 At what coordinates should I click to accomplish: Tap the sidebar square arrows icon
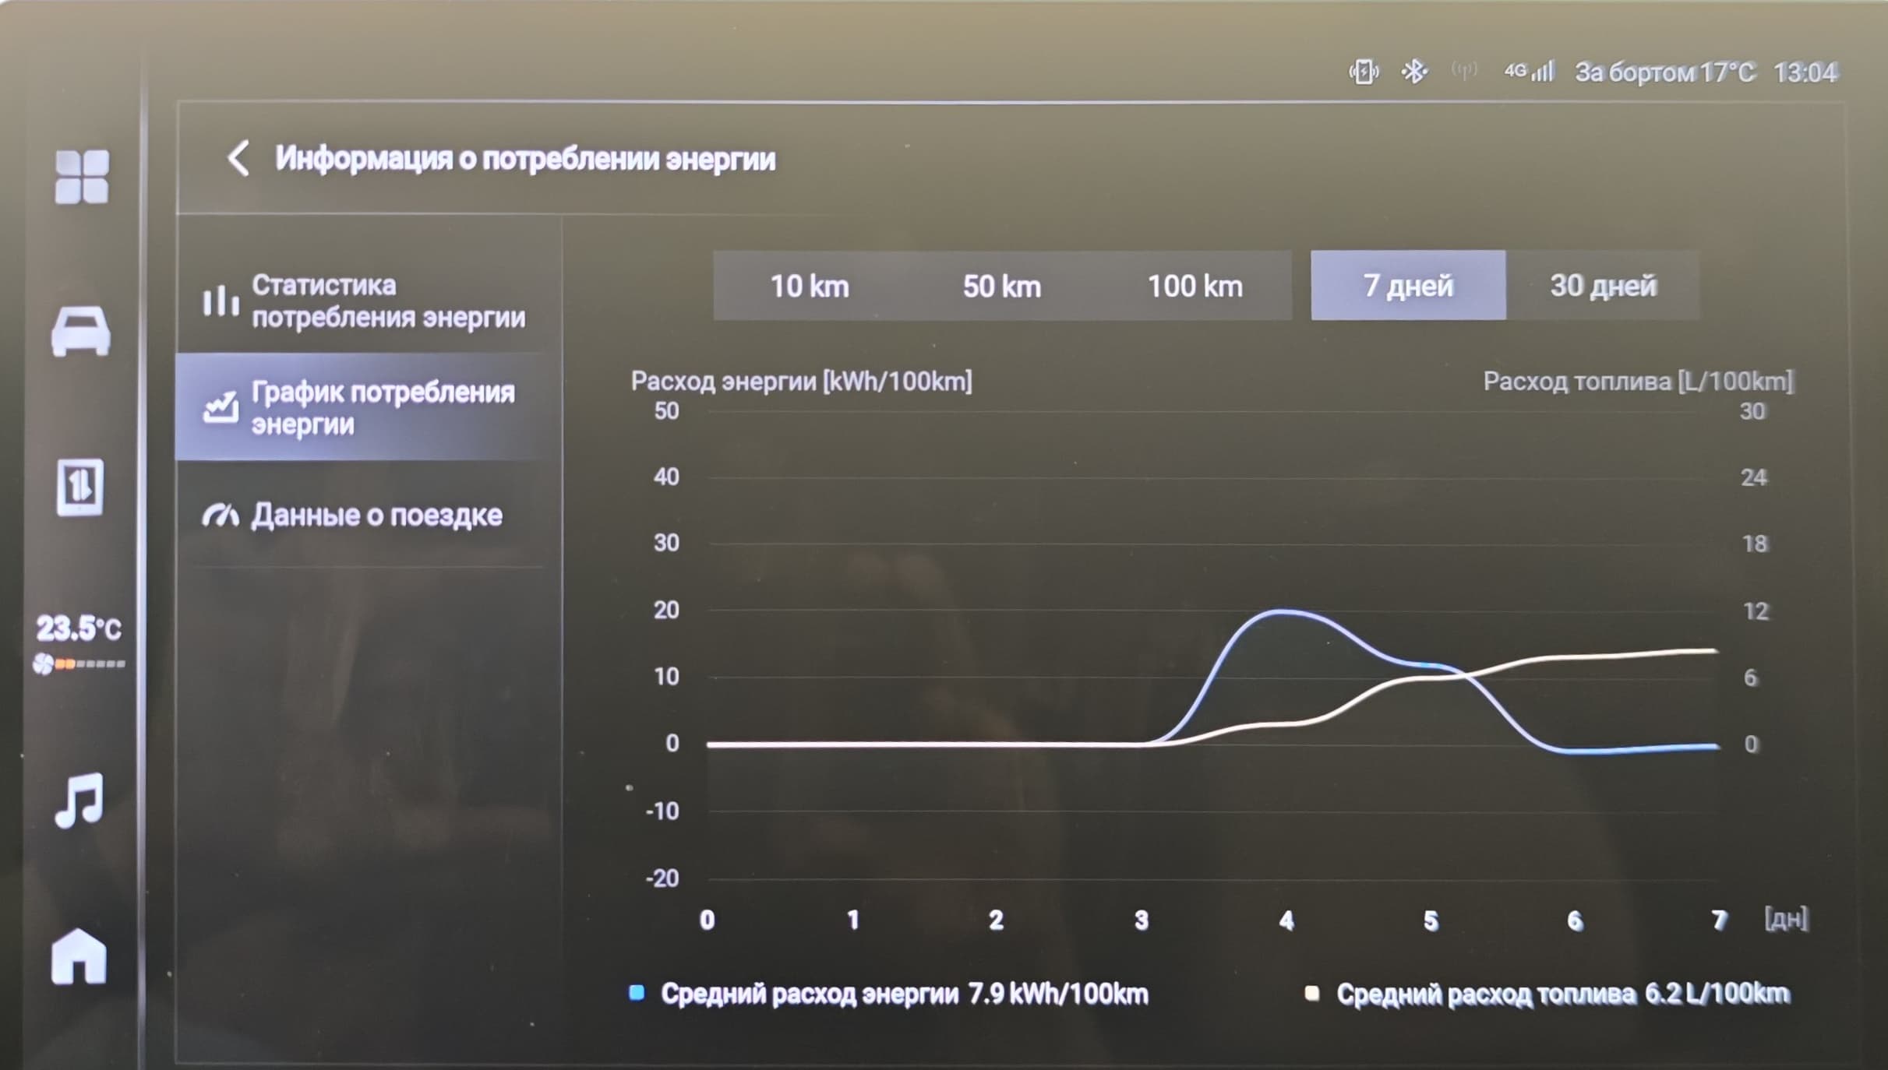pos(80,487)
